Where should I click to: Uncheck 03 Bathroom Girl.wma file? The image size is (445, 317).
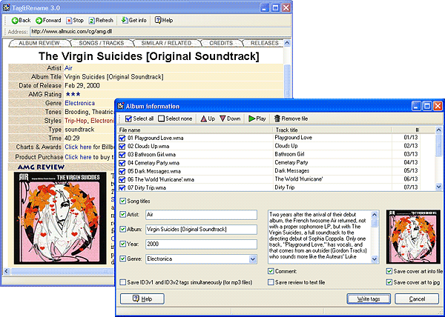tap(122, 155)
